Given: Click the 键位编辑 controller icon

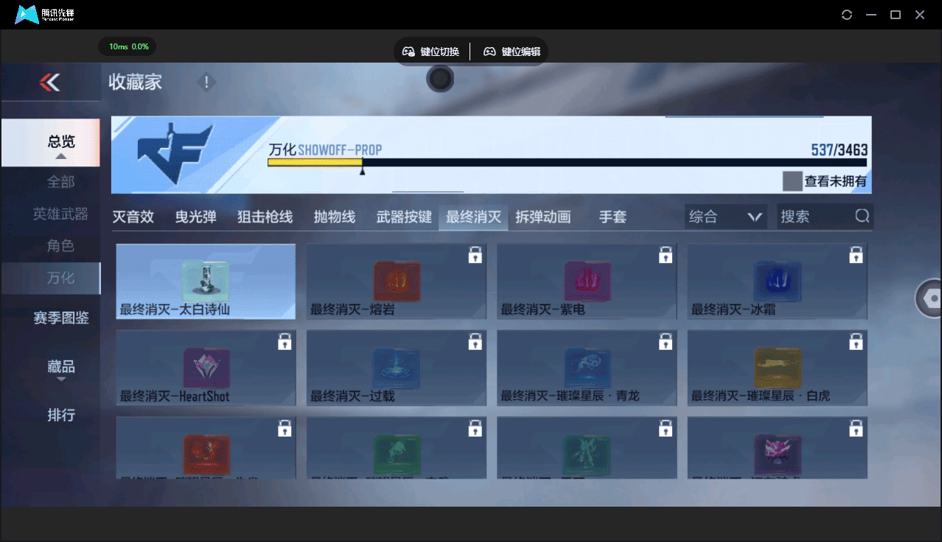Looking at the screenshot, I should click(x=489, y=52).
